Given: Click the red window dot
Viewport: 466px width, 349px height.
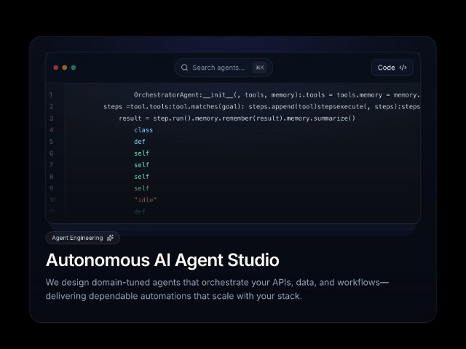Looking at the screenshot, I should click(55, 68).
